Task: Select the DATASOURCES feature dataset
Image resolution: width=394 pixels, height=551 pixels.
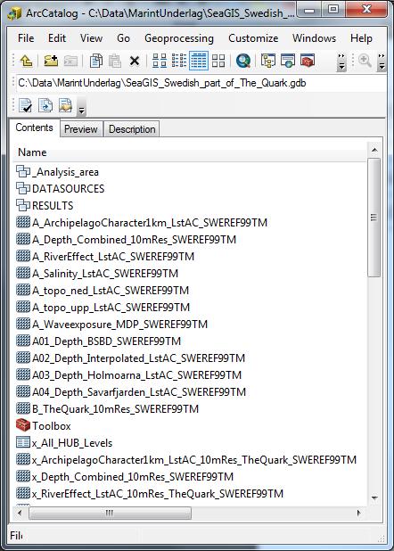Action: point(60,189)
